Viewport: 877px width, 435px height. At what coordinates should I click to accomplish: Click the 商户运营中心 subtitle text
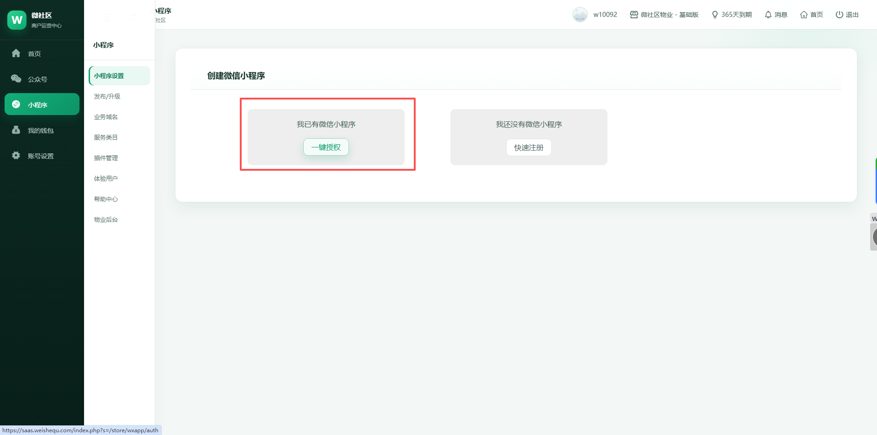click(47, 26)
